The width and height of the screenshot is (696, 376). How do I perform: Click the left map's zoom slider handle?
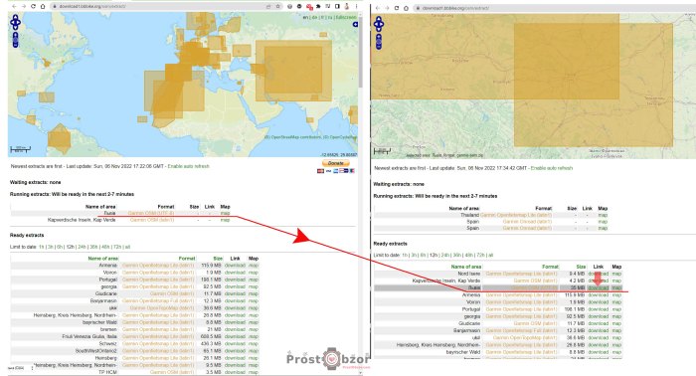[x=16, y=40]
